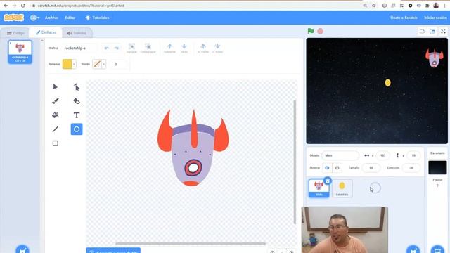
Task: Select the Eraser tool
Action: pyautogui.click(x=77, y=101)
